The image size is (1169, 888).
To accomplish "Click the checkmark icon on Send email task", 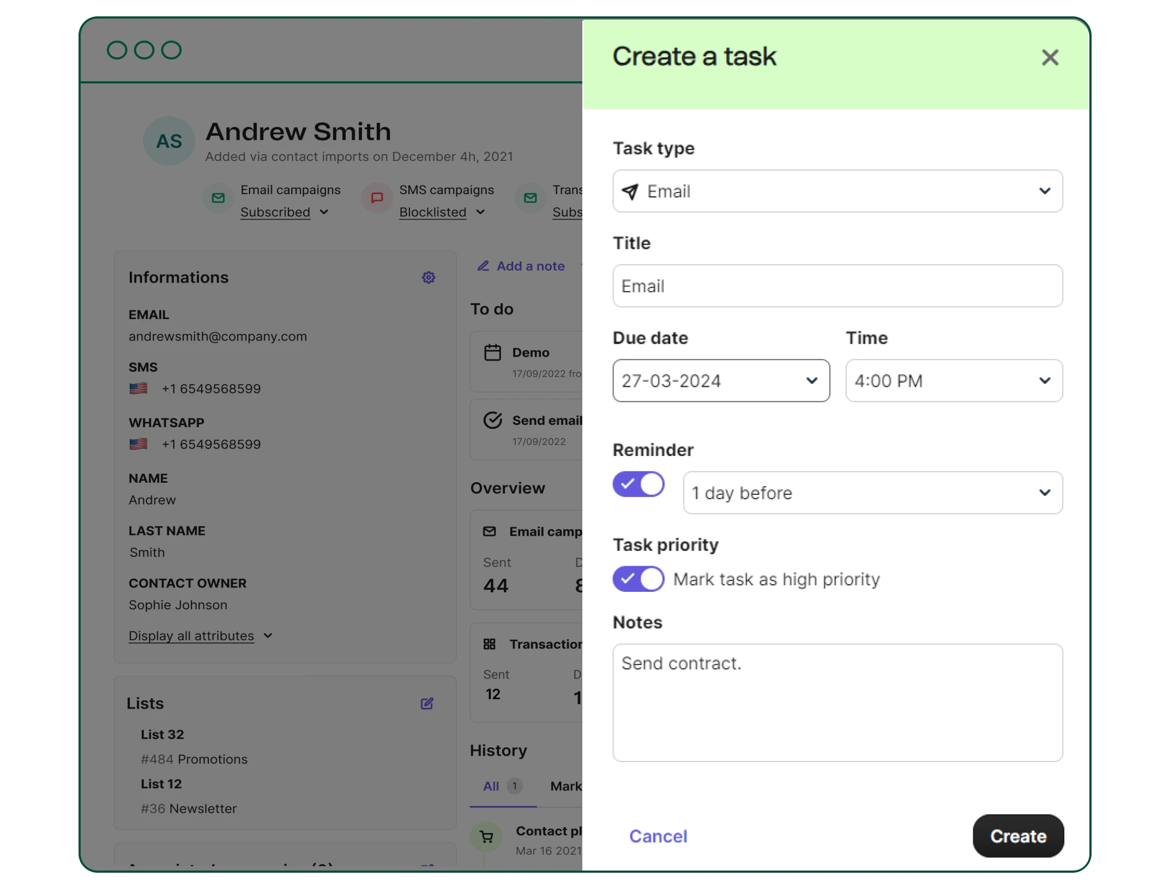I will [x=492, y=420].
